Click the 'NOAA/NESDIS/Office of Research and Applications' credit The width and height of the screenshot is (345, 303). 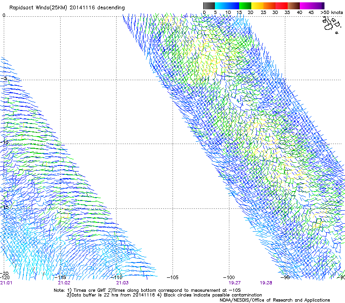[x=275, y=300]
